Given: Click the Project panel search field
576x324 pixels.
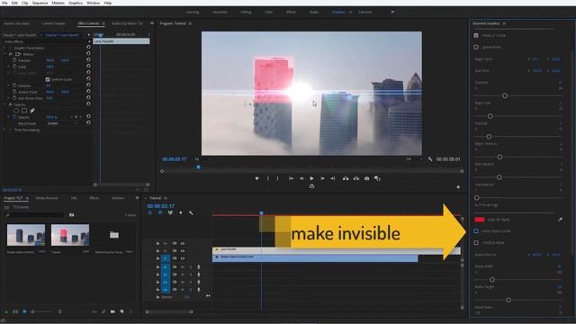Looking at the screenshot, I should point(35,215).
